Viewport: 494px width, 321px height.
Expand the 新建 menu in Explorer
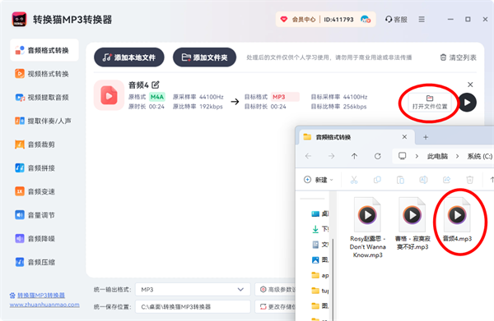318,180
